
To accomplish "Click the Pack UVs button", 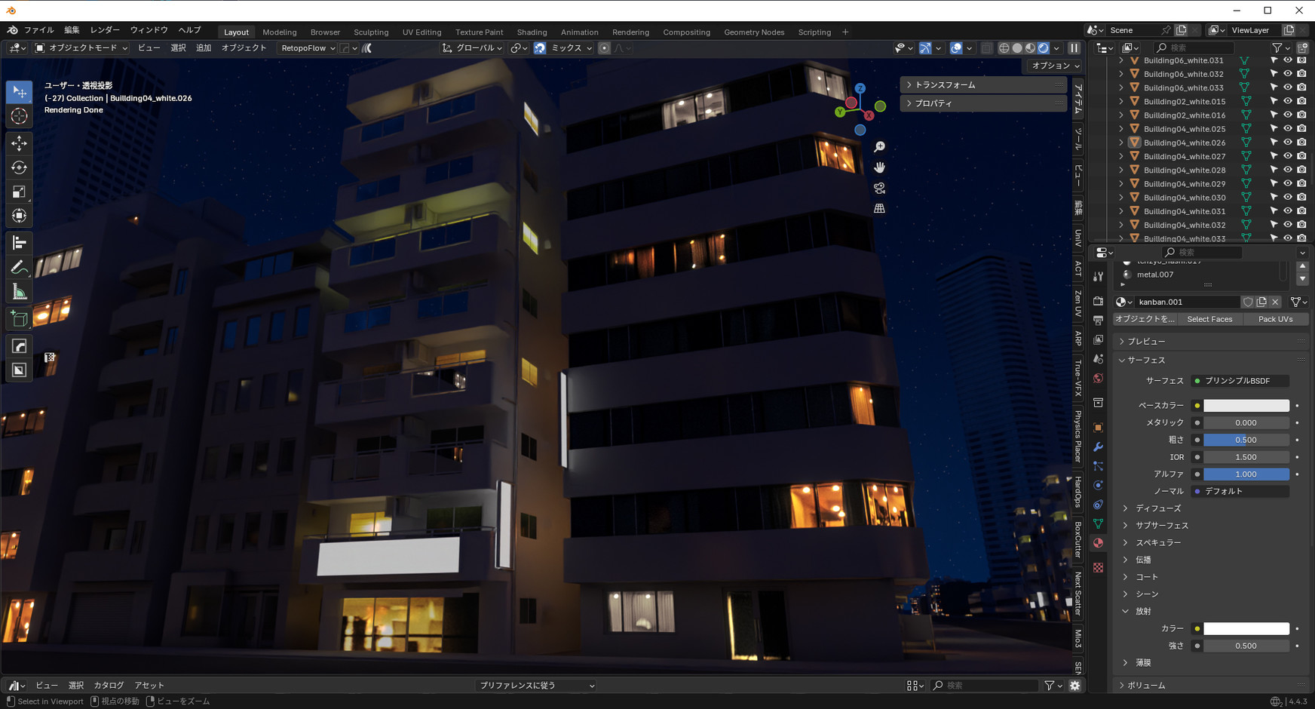I will [1275, 319].
